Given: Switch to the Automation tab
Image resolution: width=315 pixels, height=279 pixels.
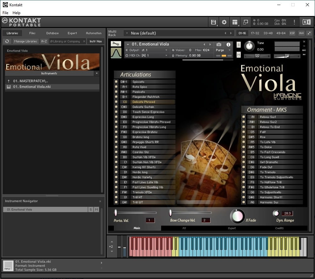Looking at the screenshot, I should [x=93, y=33].
